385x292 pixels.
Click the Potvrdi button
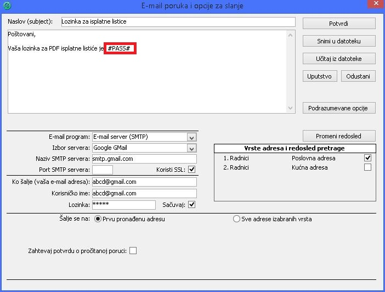(x=339, y=24)
